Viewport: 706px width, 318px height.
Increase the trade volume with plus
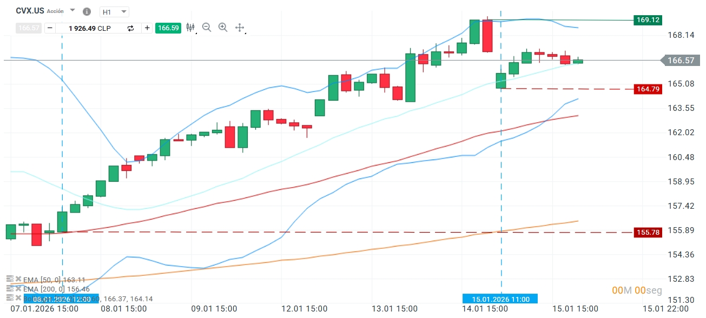147,28
